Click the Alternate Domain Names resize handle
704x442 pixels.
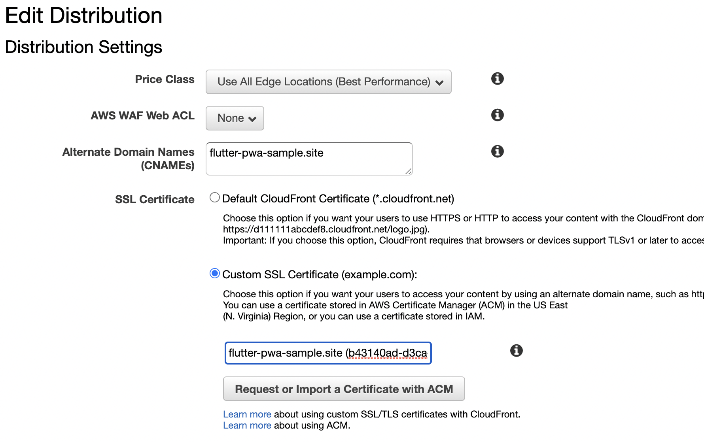[409, 171]
